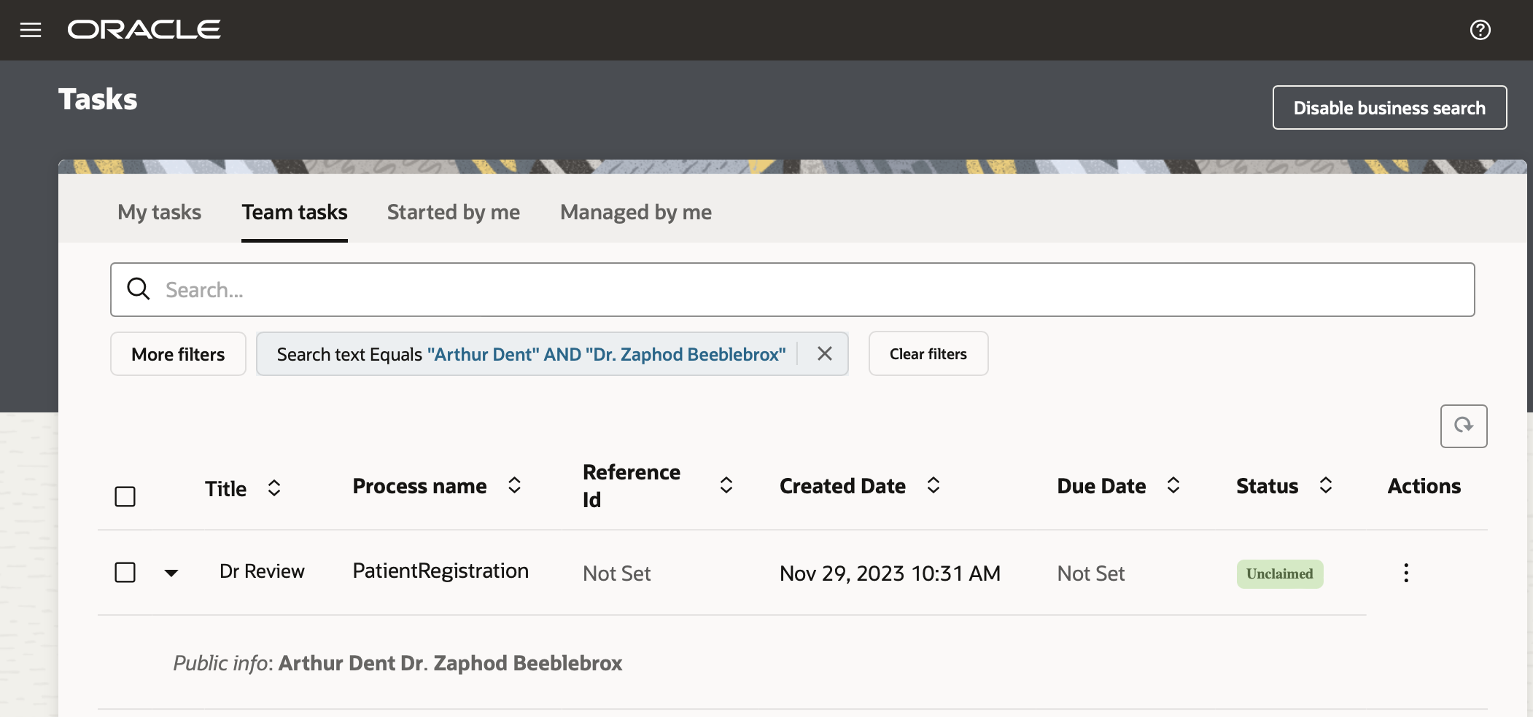Sort by Process name column
Viewport: 1533px width, 717px height.
(x=514, y=486)
